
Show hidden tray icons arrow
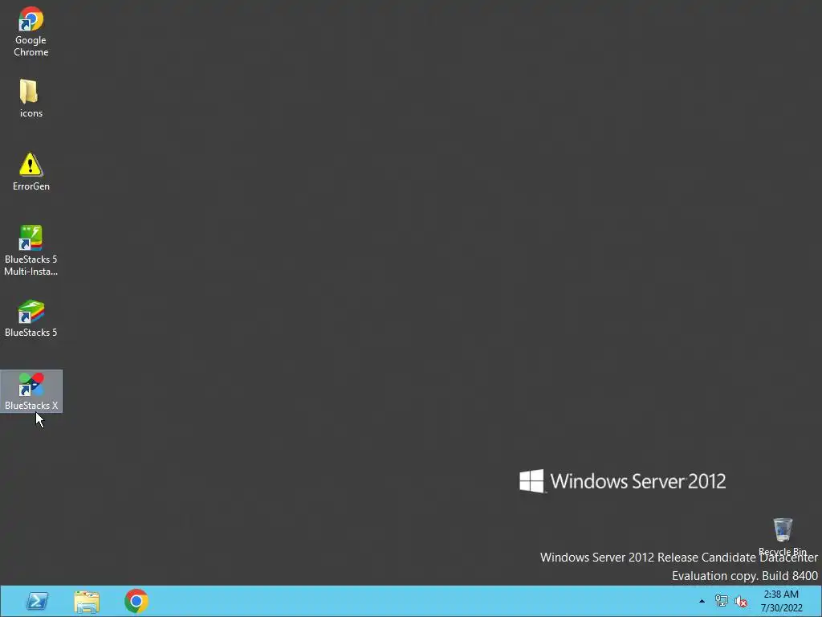coord(702,601)
